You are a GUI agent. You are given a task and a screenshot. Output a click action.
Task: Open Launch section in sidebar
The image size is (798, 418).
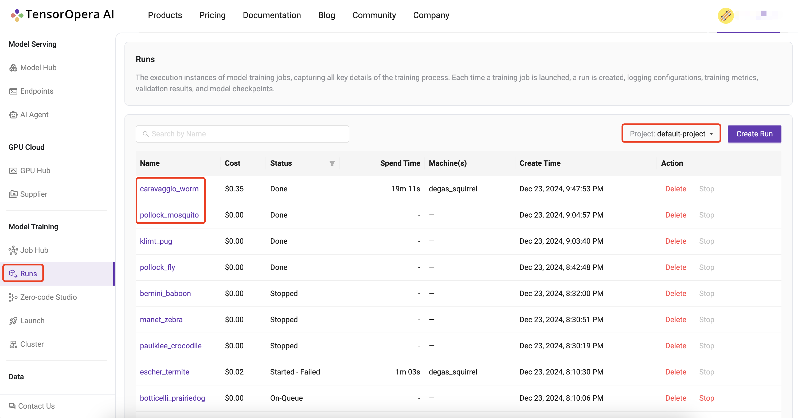32,320
